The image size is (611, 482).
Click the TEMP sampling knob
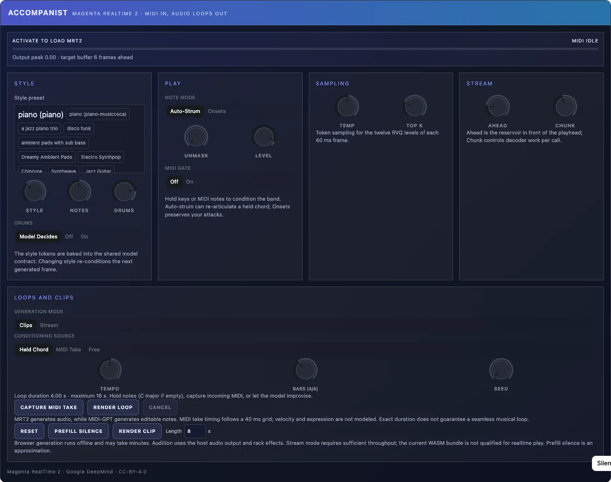(347, 107)
